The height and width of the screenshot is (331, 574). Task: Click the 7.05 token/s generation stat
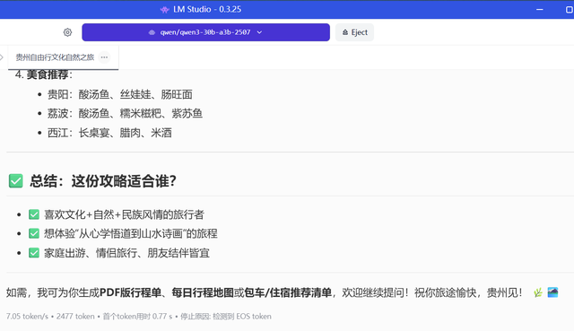[x=27, y=317]
